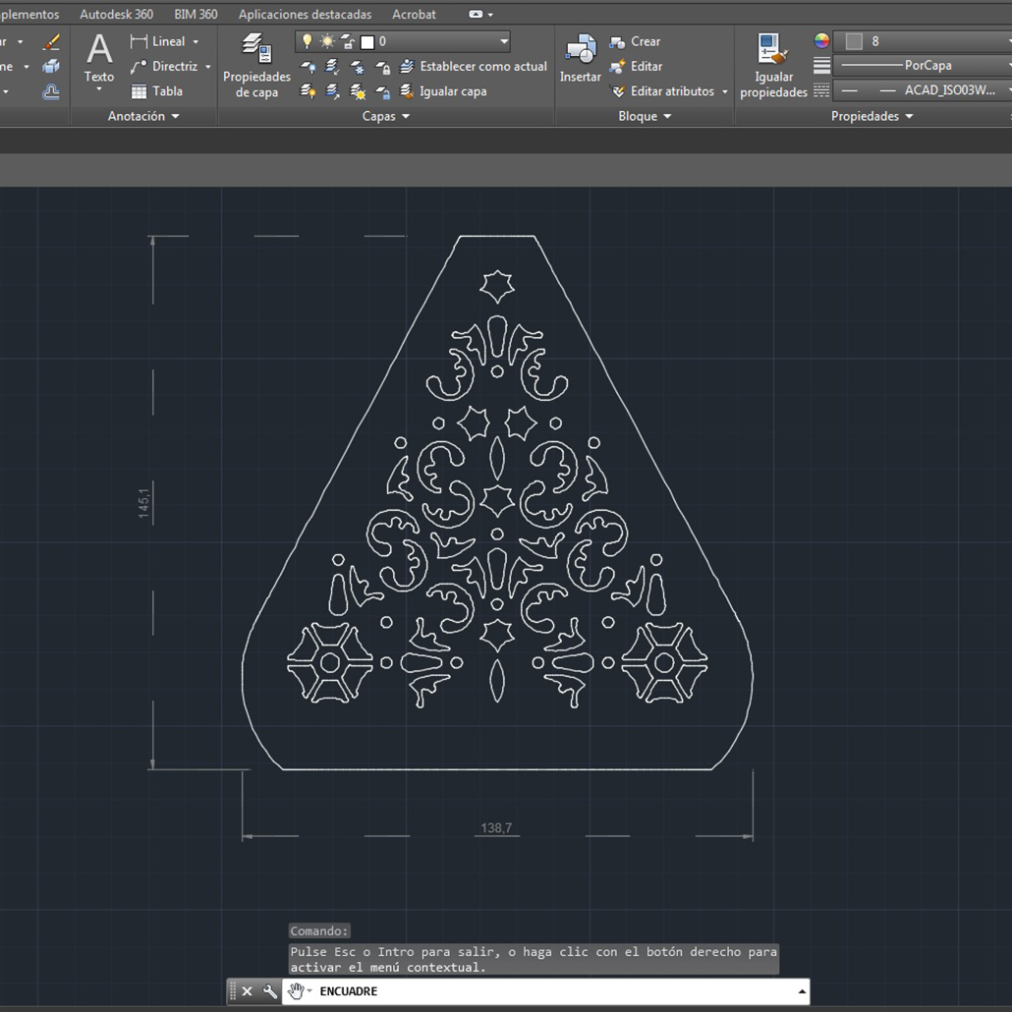This screenshot has height=1012, width=1012.
Task: Open the PorCapa lineweight dropdown
Action: tap(923, 65)
